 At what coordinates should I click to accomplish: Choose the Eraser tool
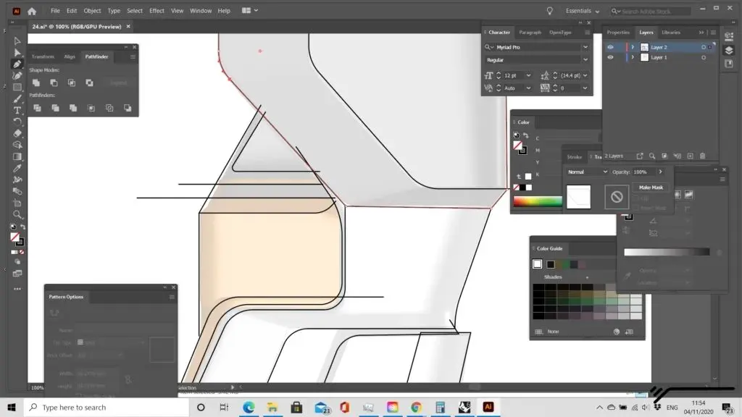pos(17,133)
